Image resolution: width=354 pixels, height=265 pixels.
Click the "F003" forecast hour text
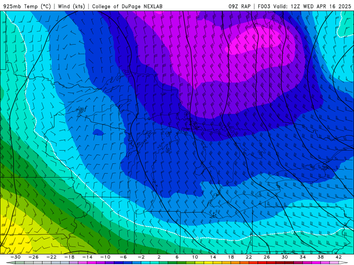[x=264, y=6]
